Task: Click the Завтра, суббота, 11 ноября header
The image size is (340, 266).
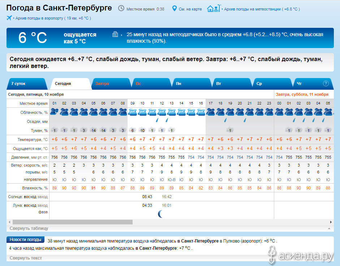Action: [x=302, y=94]
